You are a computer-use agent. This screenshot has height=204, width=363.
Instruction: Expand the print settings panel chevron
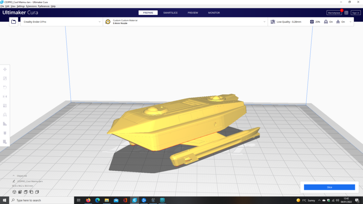pos(350,22)
